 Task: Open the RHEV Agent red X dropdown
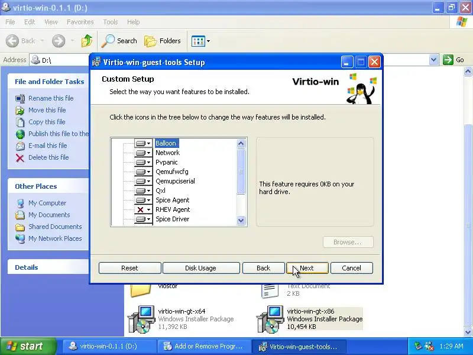[x=143, y=209]
